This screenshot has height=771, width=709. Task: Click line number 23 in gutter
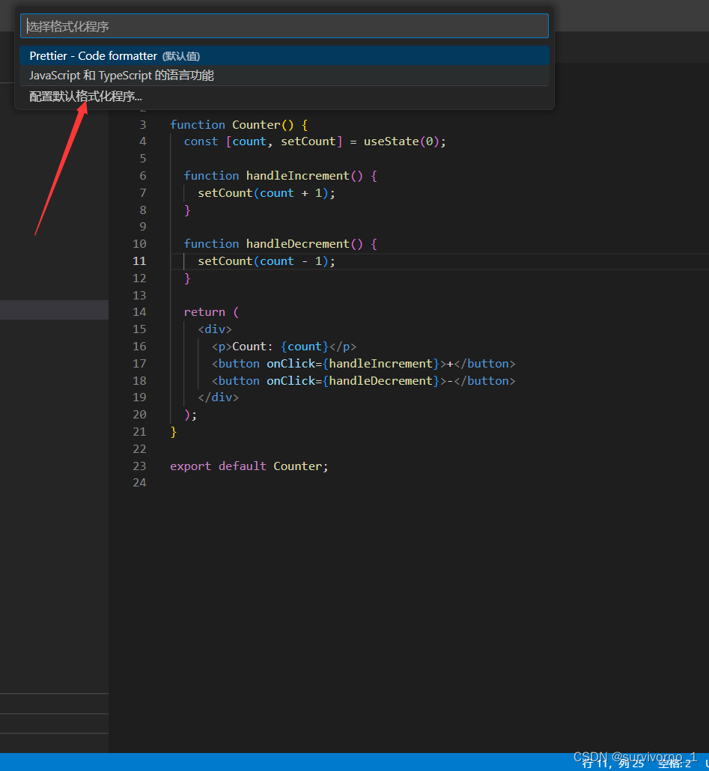tap(140, 466)
